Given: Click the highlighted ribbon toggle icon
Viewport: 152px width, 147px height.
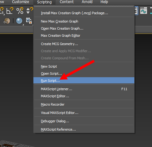Looking at the screenshot, I should (136, 10).
